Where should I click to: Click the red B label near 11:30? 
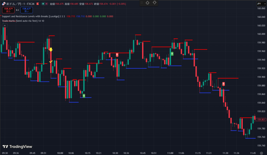click(x=223, y=84)
